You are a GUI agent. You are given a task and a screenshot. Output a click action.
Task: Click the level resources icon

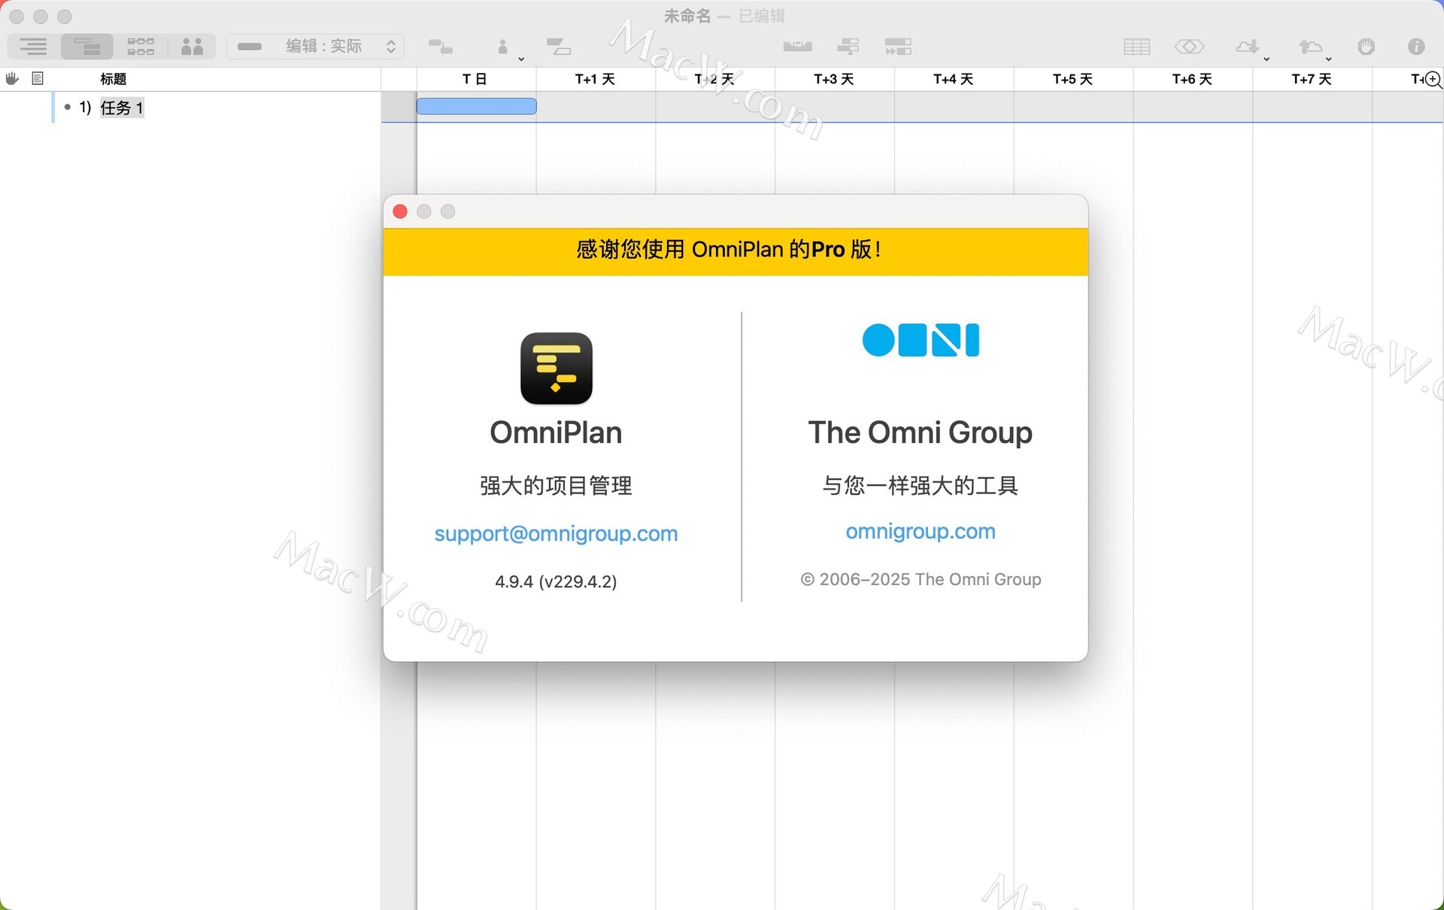[797, 47]
